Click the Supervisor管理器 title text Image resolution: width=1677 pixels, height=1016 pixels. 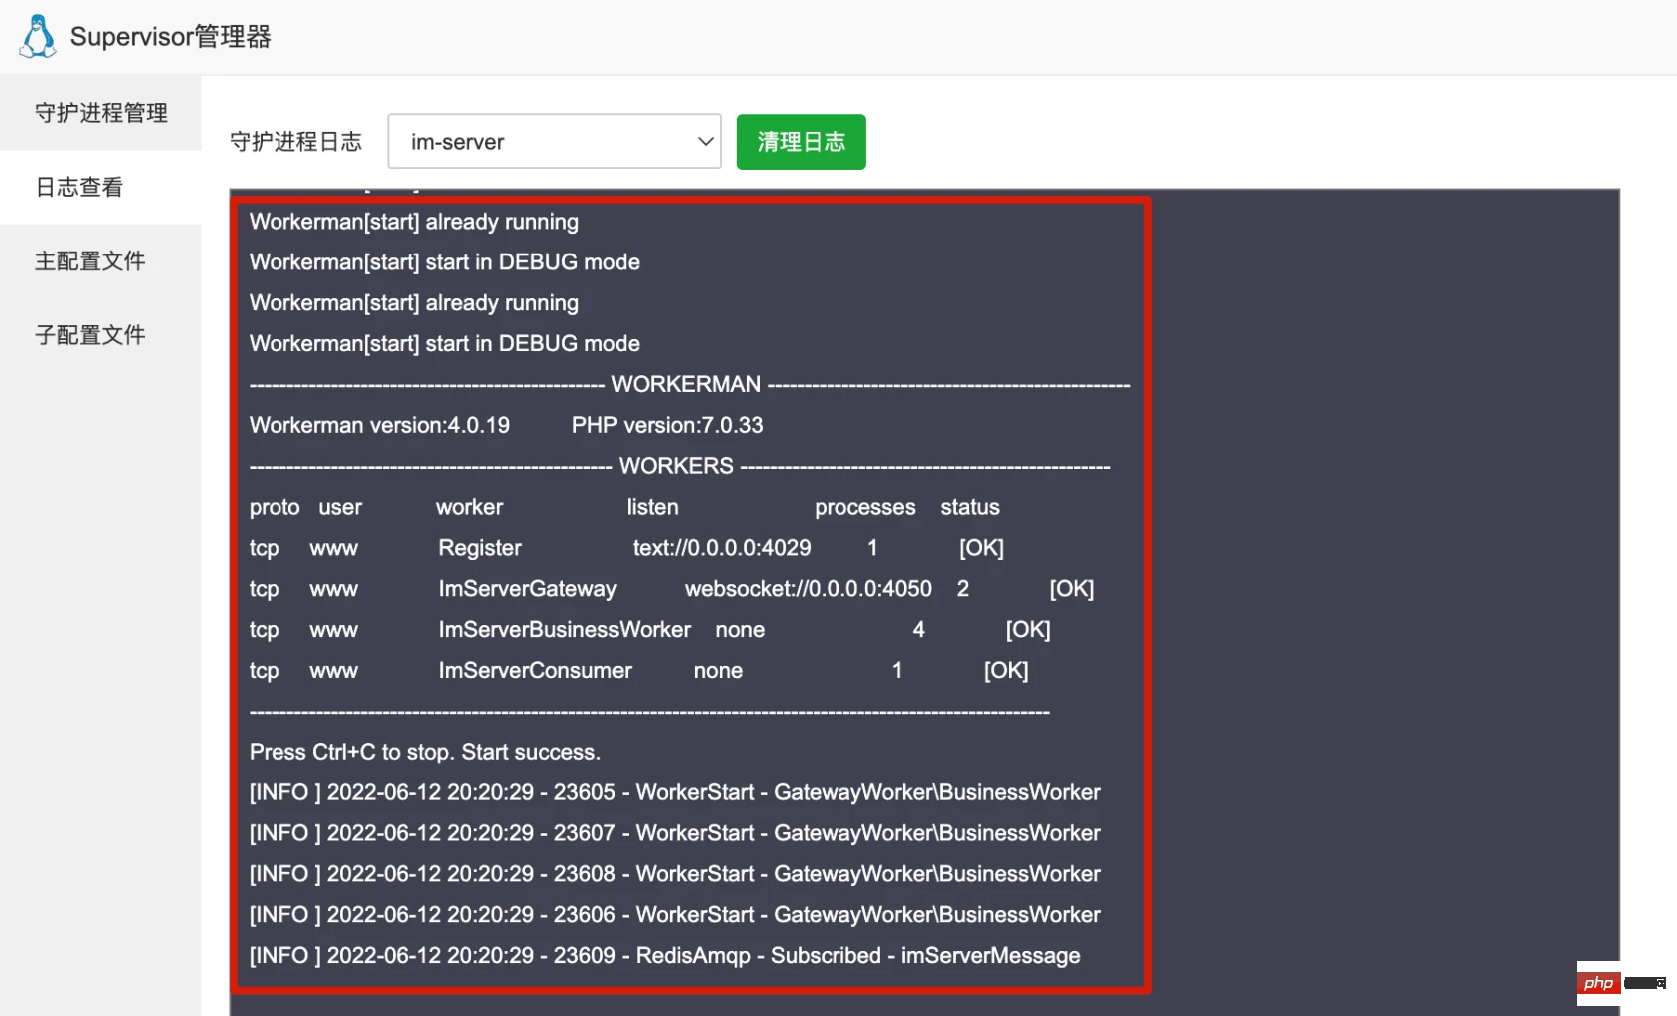pyautogui.click(x=171, y=37)
